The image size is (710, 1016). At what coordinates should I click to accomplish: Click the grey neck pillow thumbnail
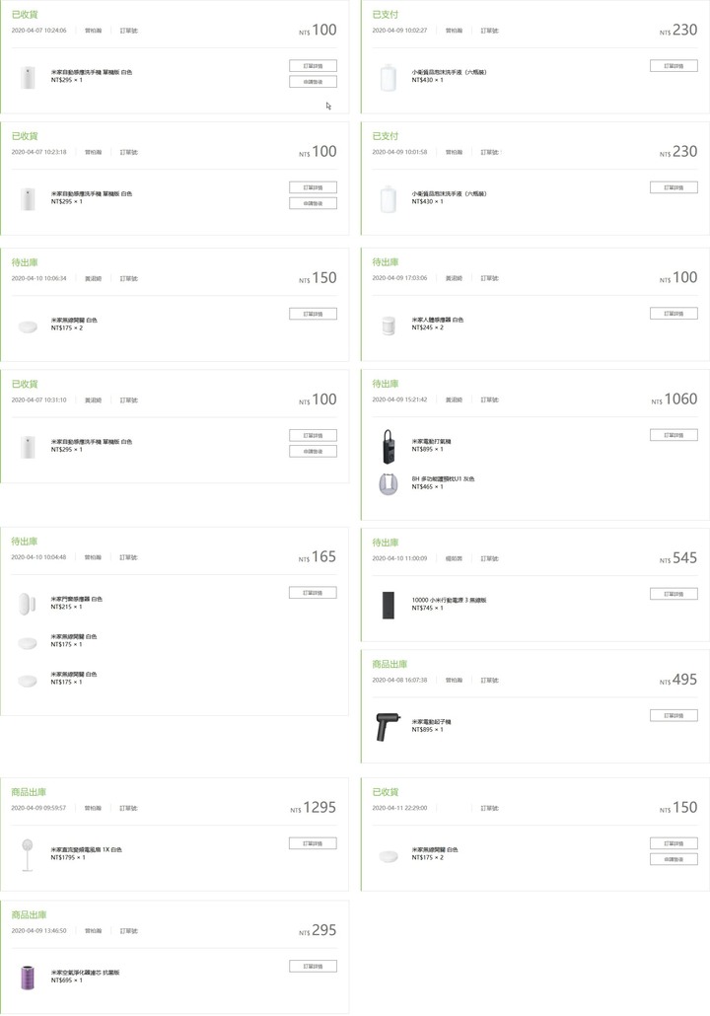[389, 484]
